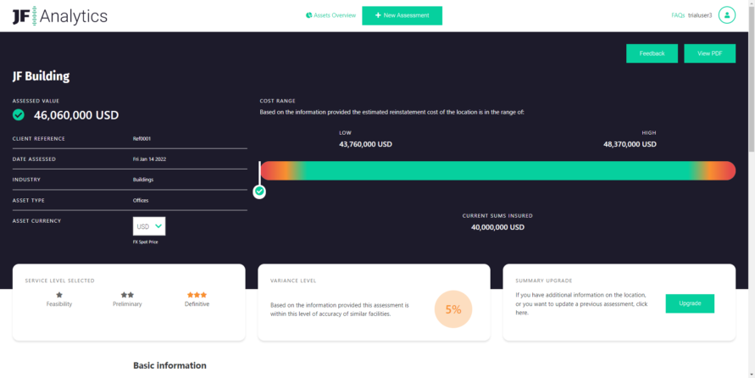Select the two-star Preliminary service level
Viewport: 755px width, 378px height.
coord(127,299)
